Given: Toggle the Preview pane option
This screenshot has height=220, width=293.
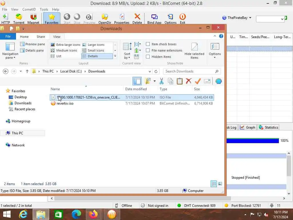Looking at the screenshot, I should click(33, 44).
